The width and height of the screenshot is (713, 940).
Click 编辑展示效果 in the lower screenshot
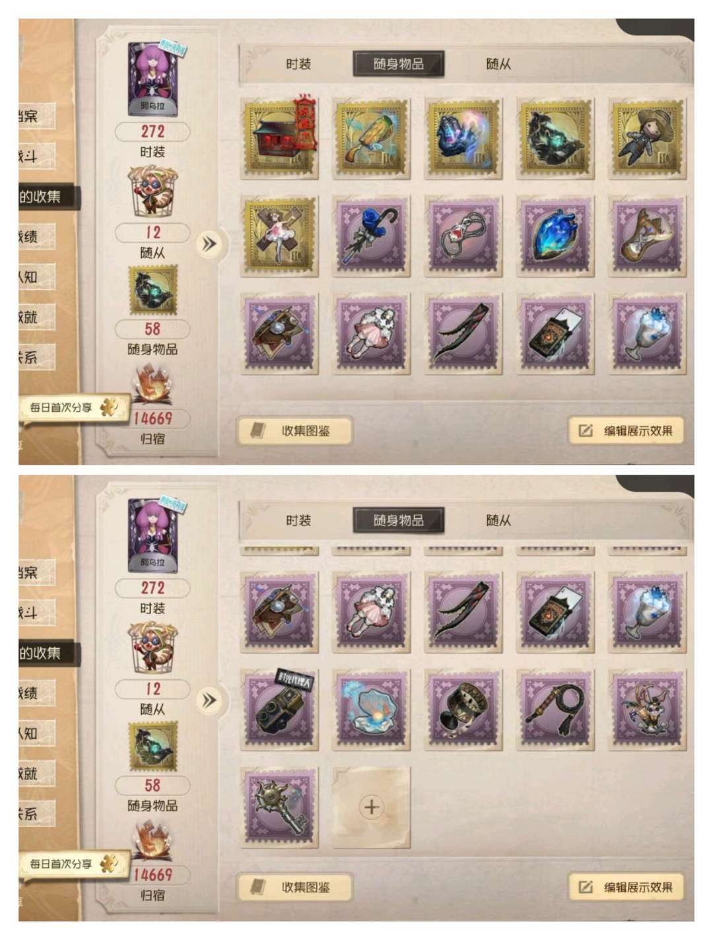pyautogui.click(x=627, y=887)
